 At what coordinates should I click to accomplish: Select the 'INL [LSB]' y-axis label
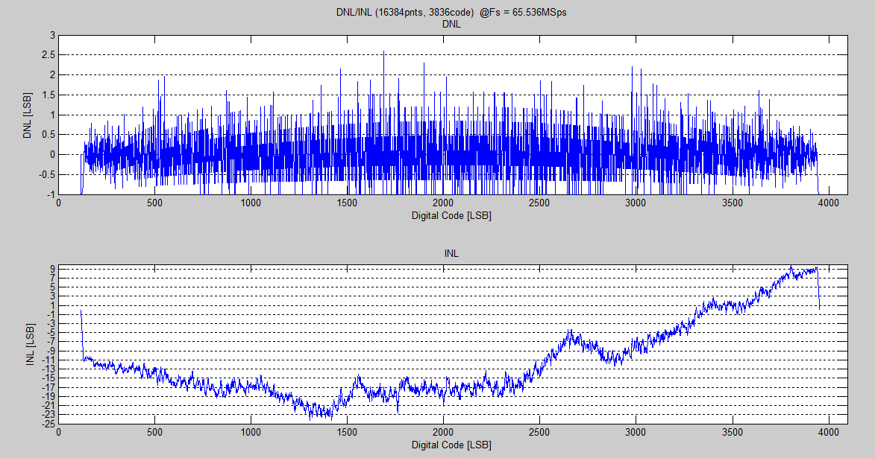point(30,344)
